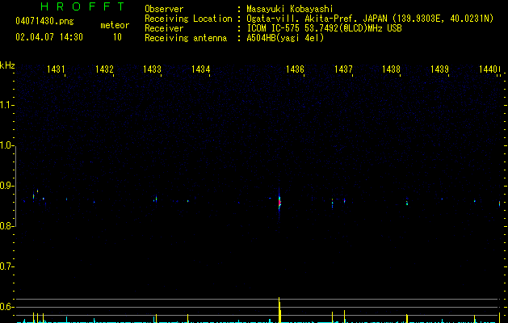Screen dimensions: 508x323
Task: Click the 1440 time marker
Action: (488, 69)
